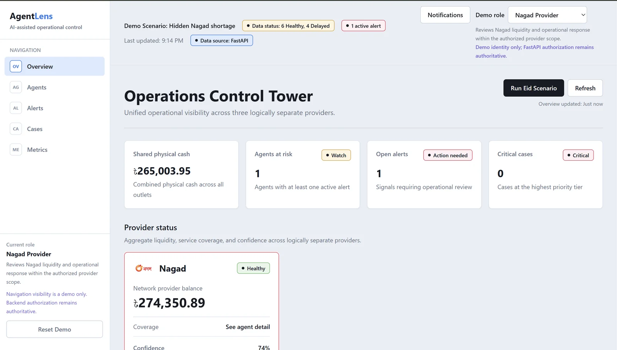Click the Last updated: 9:14 PM text
Screen dimensions: 617x350
tap(153, 40)
